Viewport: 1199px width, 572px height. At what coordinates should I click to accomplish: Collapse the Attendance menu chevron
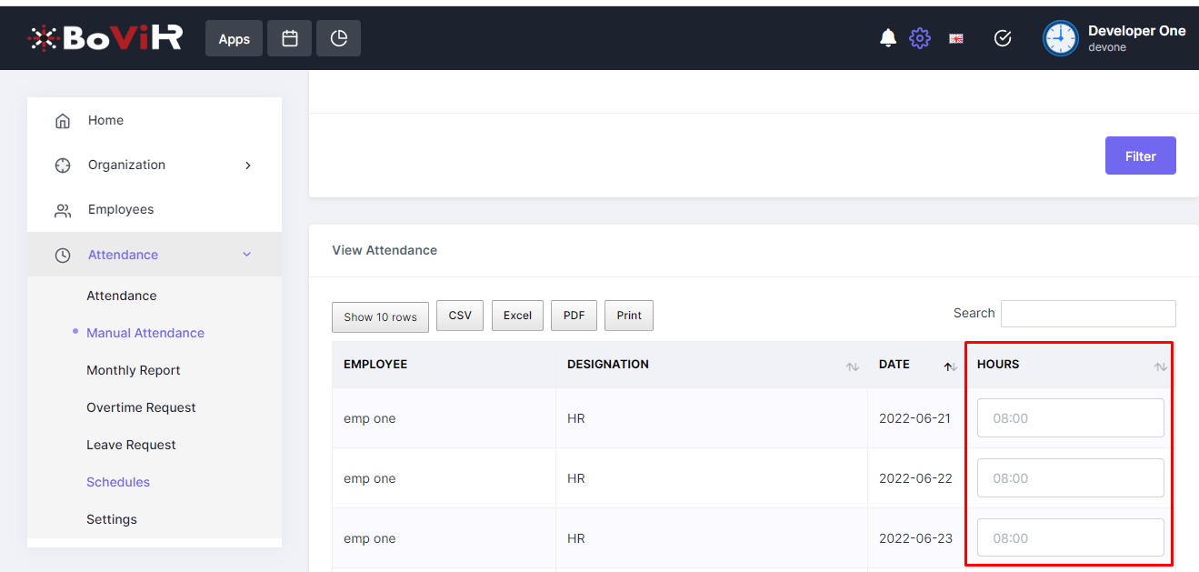pos(247,255)
